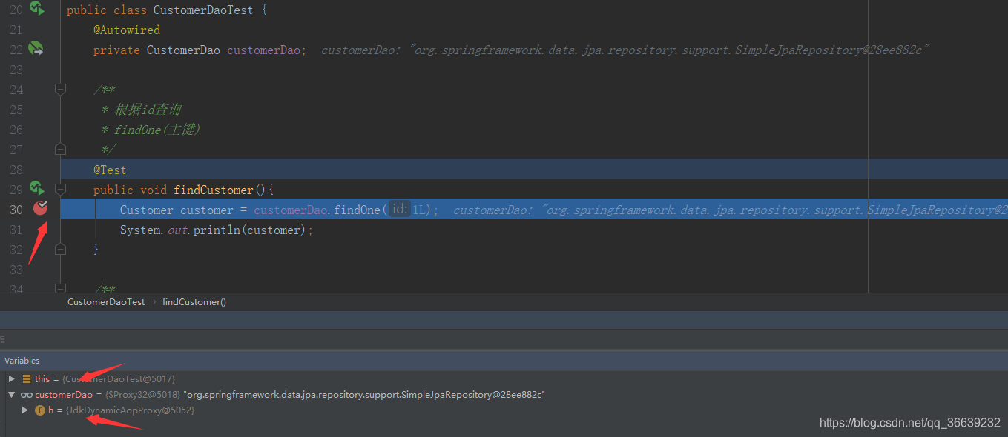Expand the h JdkDynamicAopProxy variable
The height and width of the screenshot is (437, 1008).
24,410
